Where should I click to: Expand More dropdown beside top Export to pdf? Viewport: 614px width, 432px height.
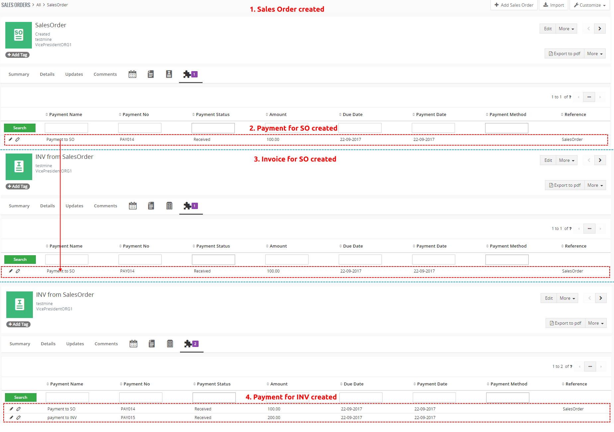pos(594,54)
